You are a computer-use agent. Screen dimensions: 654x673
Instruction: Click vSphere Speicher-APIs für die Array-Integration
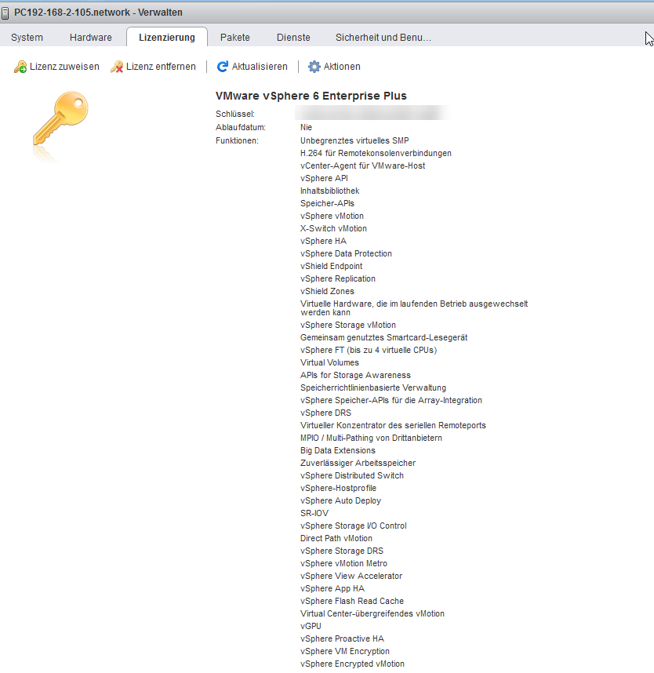[391, 401]
